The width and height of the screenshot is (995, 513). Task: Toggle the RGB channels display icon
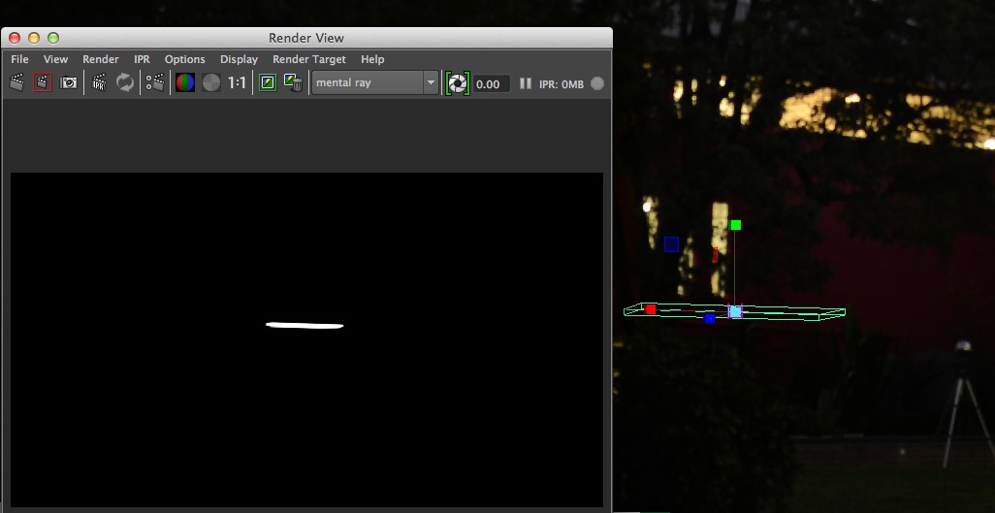[x=184, y=83]
